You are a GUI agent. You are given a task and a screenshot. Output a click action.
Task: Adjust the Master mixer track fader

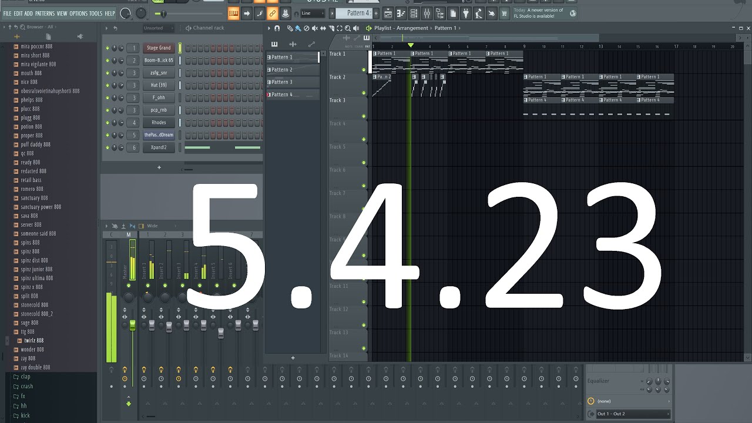pos(132,324)
